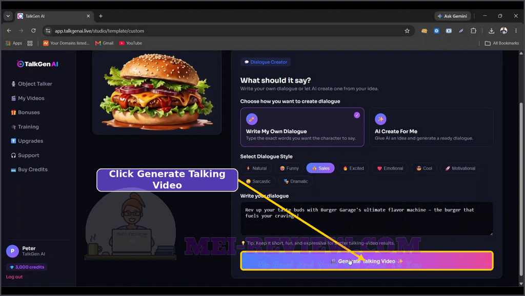
Task: Open the tab search dropdown arrow
Action: click(8, 16)
